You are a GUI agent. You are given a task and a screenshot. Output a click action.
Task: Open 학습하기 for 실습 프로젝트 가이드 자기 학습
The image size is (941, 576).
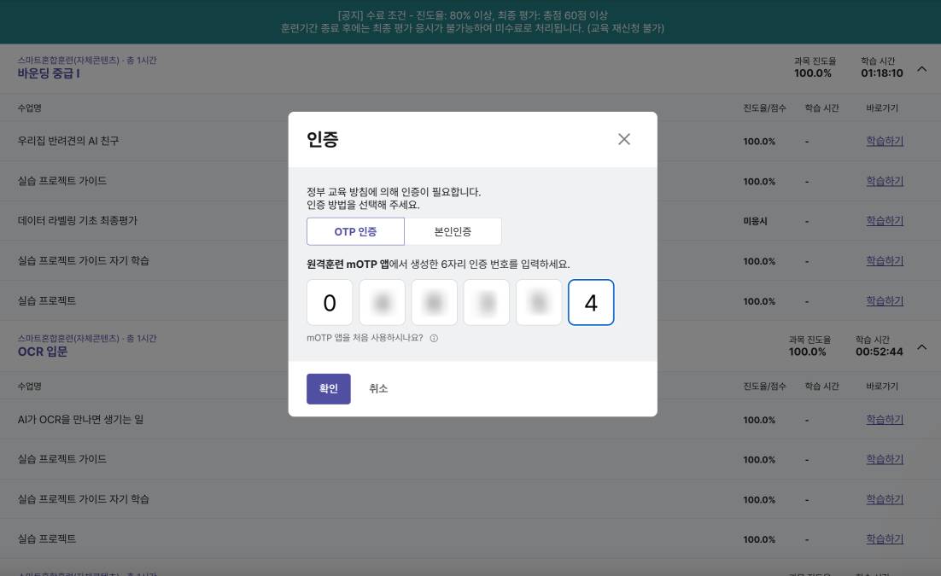coord(885,260)
